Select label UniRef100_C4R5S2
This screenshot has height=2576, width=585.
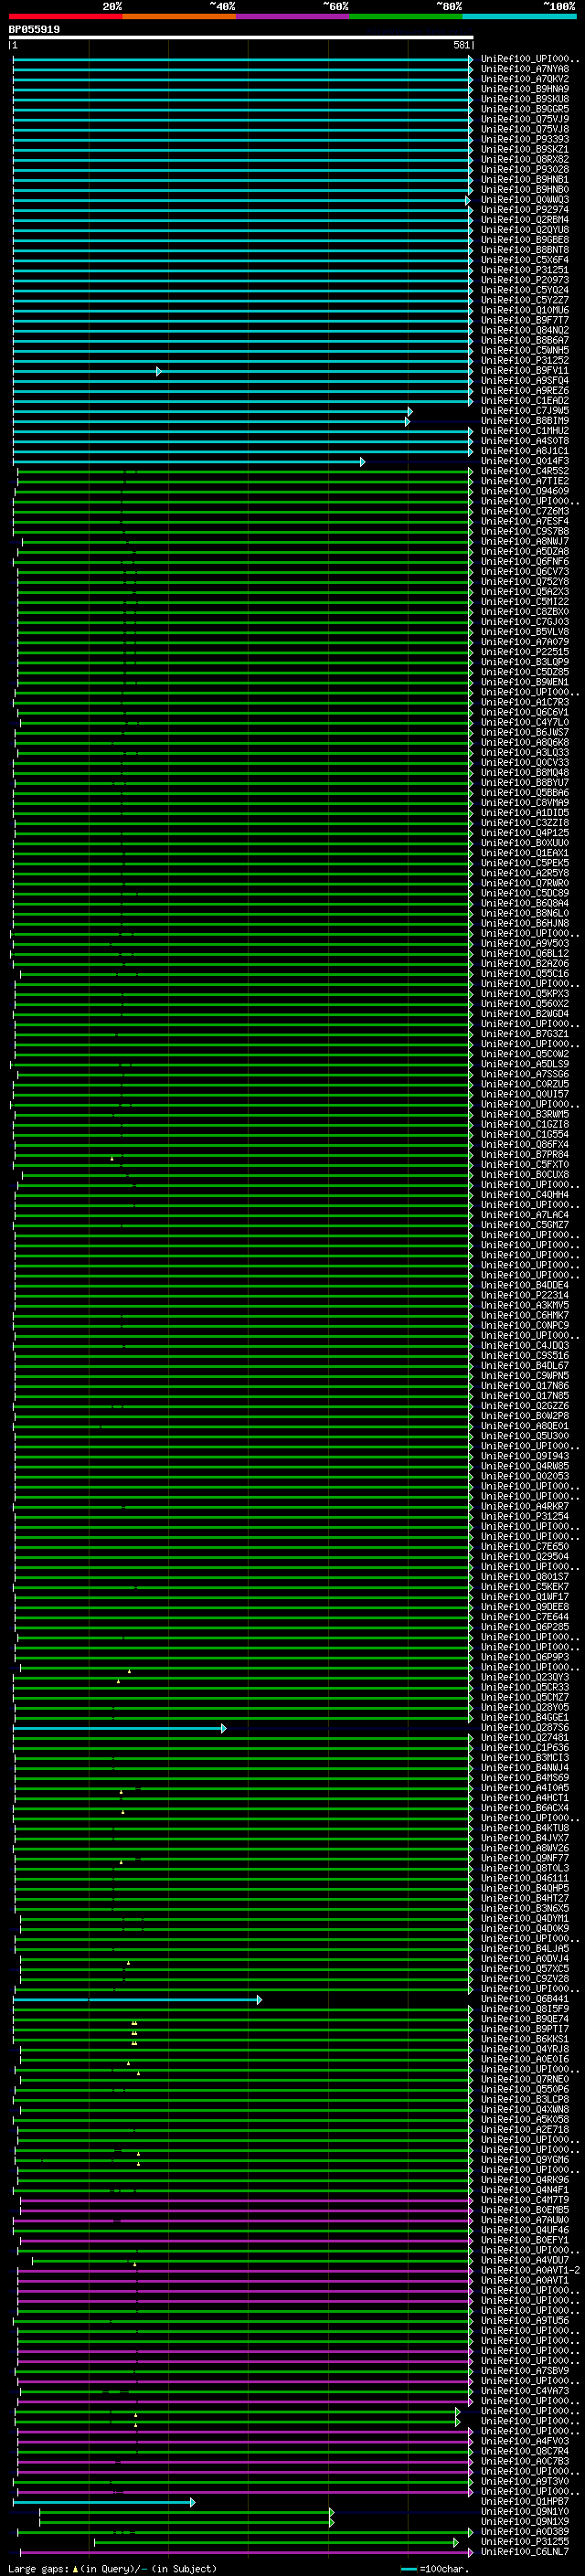[525, 471]
